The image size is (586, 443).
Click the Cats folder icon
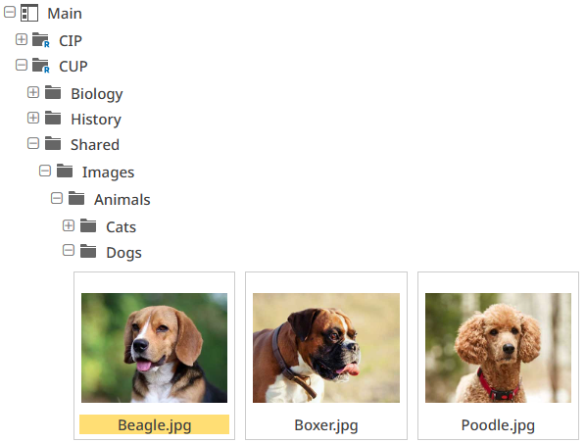click(88, 225)
